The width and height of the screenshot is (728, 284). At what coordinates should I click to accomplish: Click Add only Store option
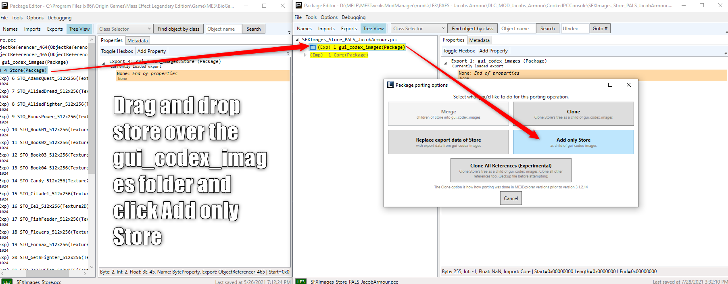573,142
